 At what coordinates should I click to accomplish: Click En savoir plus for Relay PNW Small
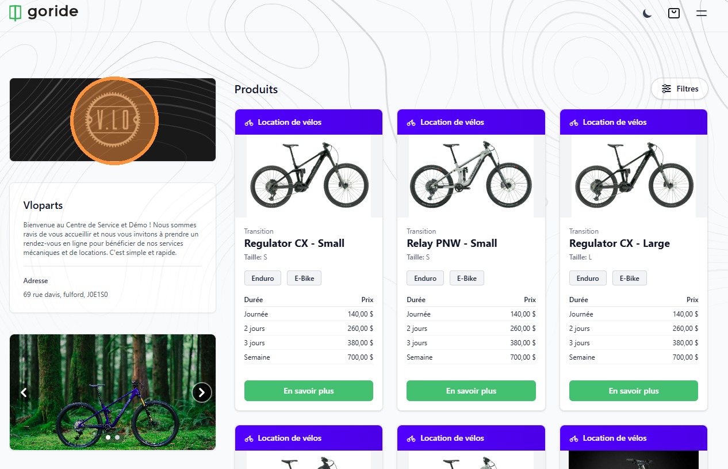471,391
